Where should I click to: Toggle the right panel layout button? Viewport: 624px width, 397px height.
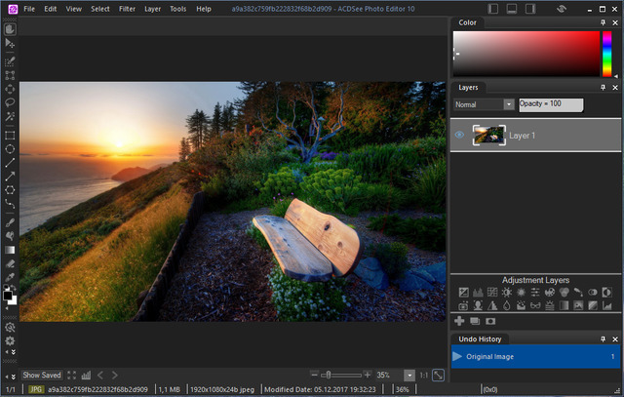tap(530, 9)
